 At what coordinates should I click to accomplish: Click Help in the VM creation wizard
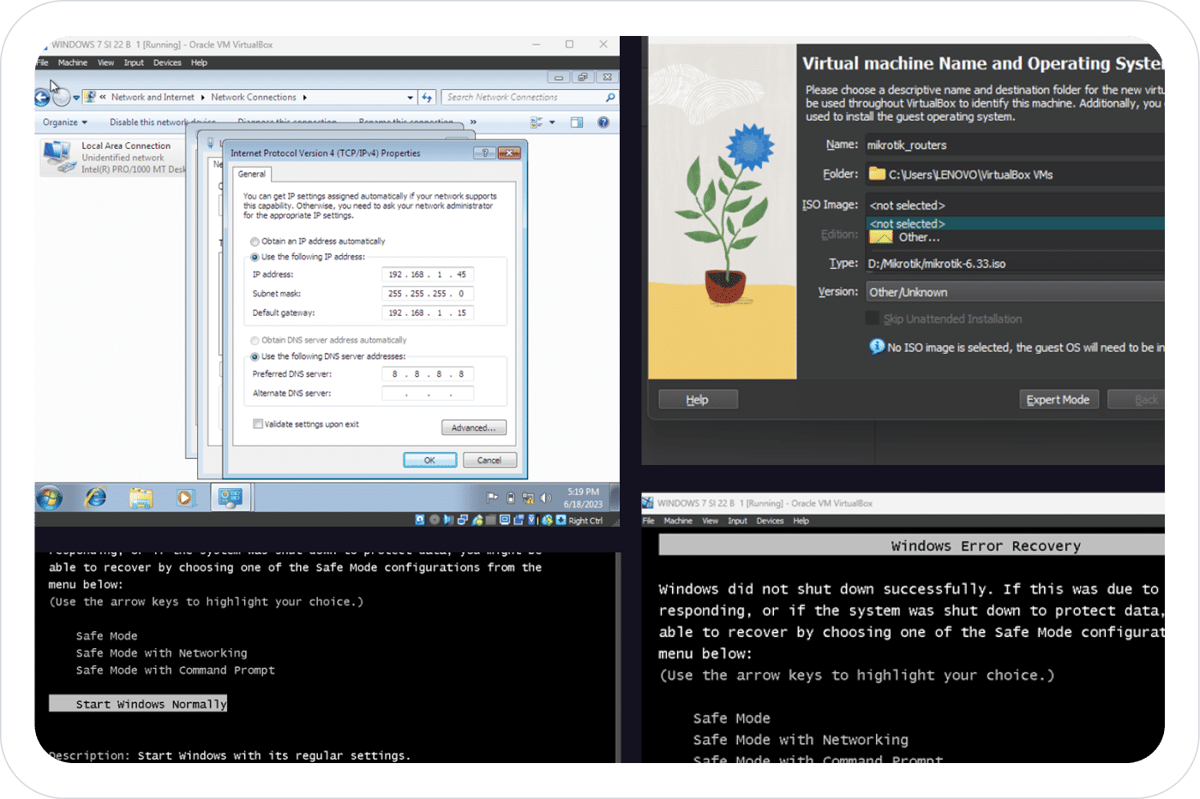[698, 400]
